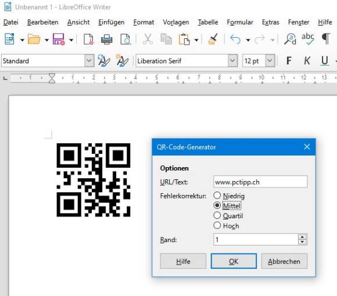Open the Formular menu
337x296 pixels.
pos(240,22)
